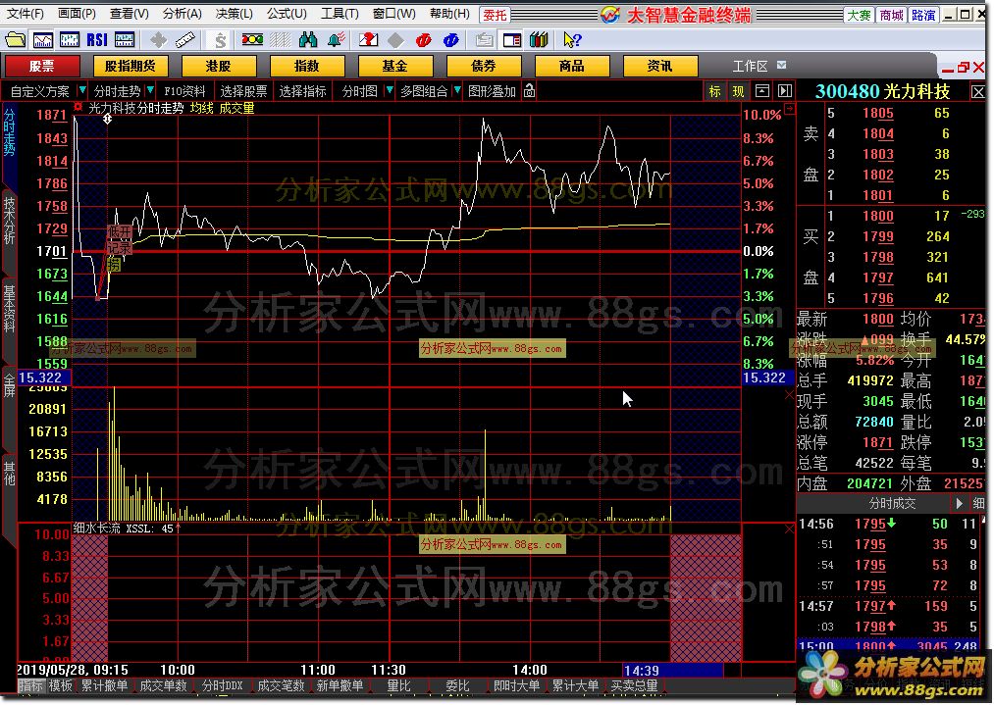Viewport: 994px width, 705px height.
Task: Click the 选择指标 button
Action: tap(302, 91)
